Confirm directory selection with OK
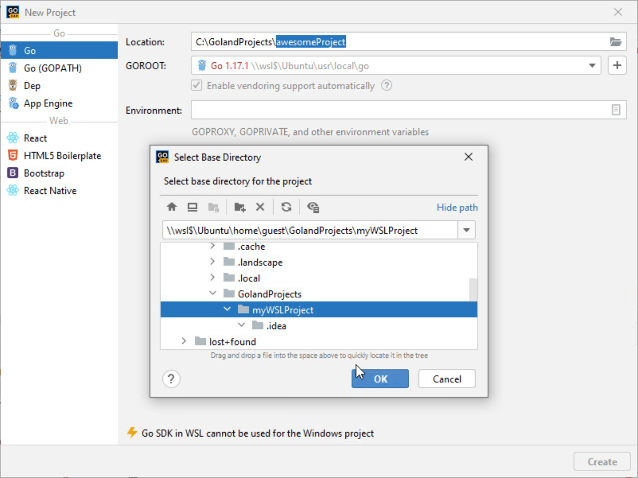Image resolution: width=638 pixels, height=478 pixels. pos(380,379)
